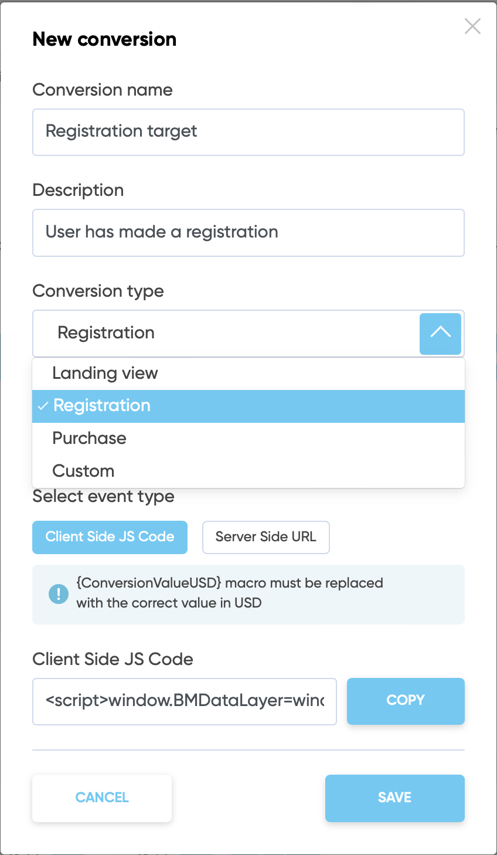Collapse the conversion type chevron button
Viewport: 497px width, 855px height.
(440, 333)
